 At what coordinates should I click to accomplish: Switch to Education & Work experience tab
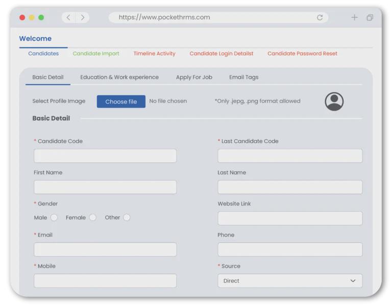click(119, 78)
